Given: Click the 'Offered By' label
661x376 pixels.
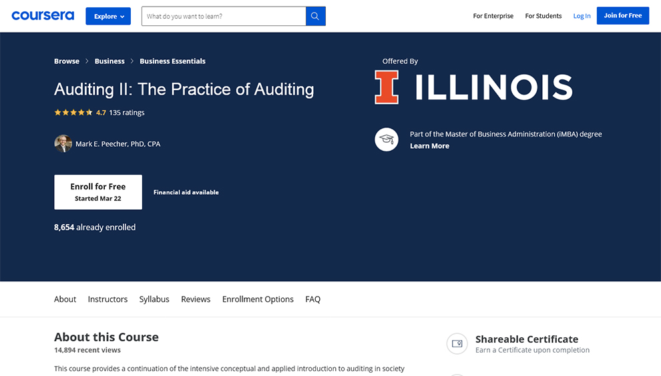Looking at the screenshot, I should point(400,61).
